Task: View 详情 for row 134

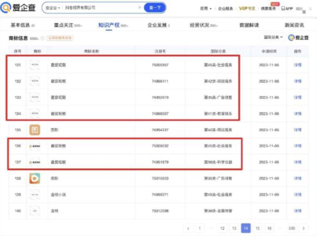Action: [x=298, y=114]
